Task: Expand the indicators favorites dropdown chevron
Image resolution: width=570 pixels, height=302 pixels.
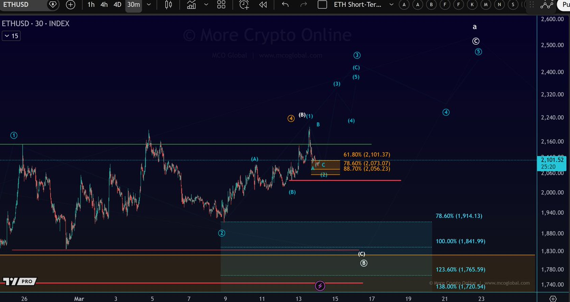Action: point(206,5)
